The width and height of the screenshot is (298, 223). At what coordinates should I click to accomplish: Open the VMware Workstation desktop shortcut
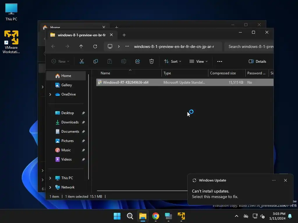pos(11,42)
